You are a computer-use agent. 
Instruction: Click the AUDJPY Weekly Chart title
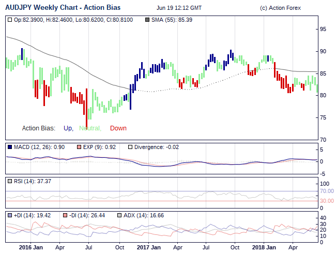tap(63, 8)
